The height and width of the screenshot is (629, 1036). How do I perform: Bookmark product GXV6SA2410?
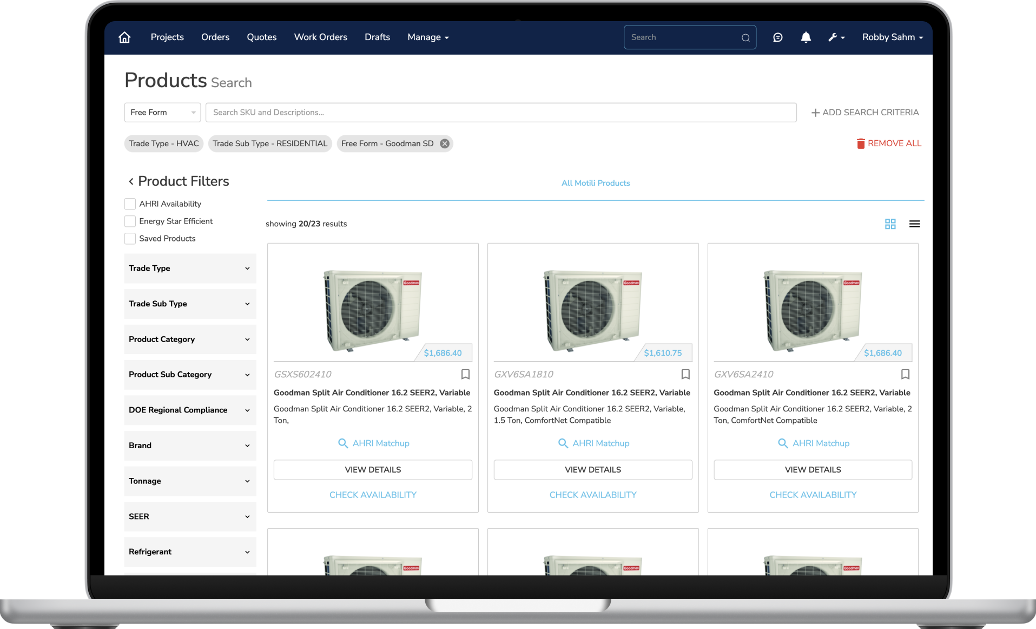click(x=905, y=374)
